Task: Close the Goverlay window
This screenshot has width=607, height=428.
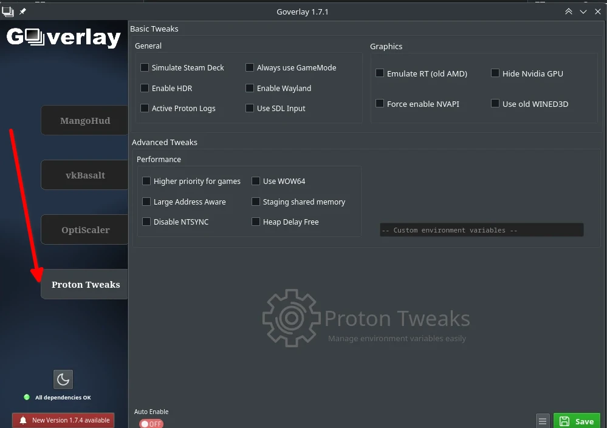Action: click(x=598, y=12)
